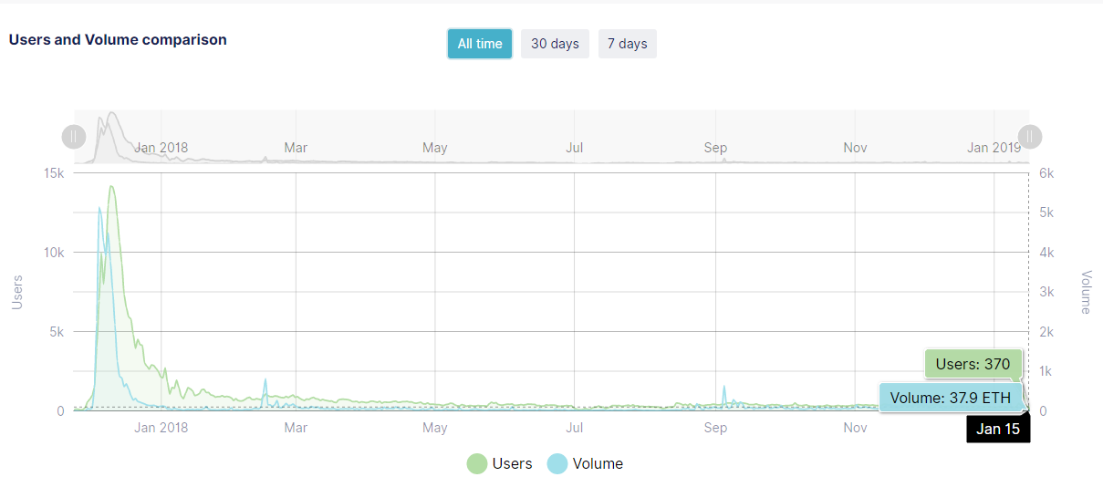
Task: Click Jan 2019 label in navigator strip
Action: tap(994, 147)
